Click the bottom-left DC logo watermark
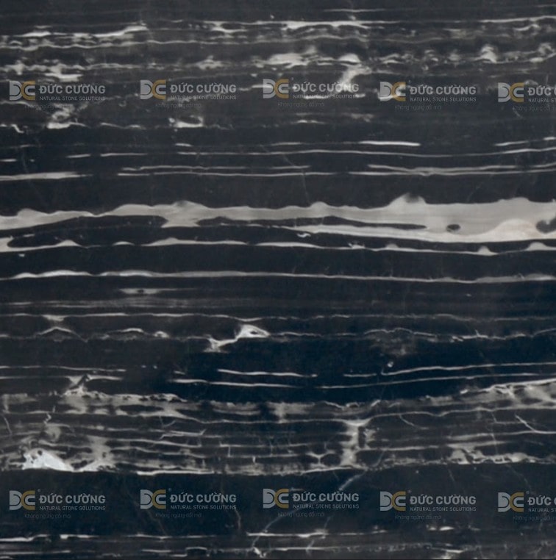The height and width of the screenshot is (560, 556). 22,500
